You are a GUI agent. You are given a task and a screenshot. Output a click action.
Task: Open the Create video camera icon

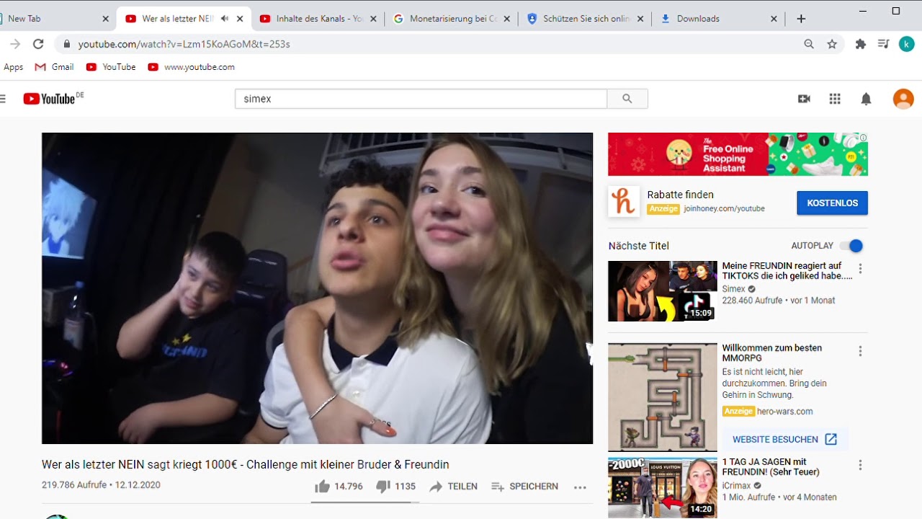[804, 99]
